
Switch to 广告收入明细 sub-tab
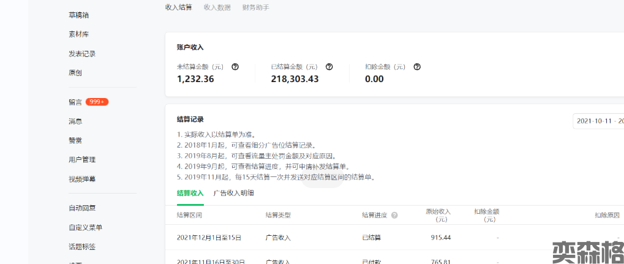pos(233,193)
